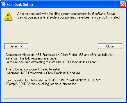Click the yellow warning triangle icon
Image resolution: width=127 pixels, height=103 pixels.
click(x=8, y=16)
